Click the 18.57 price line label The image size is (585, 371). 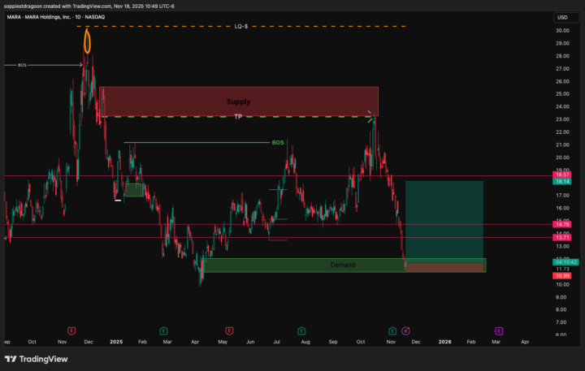pyautogui.click(x=562, y=175)
